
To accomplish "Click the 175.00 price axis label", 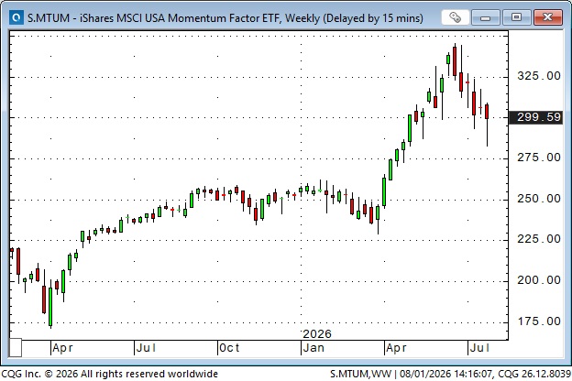I will point(539,321).
